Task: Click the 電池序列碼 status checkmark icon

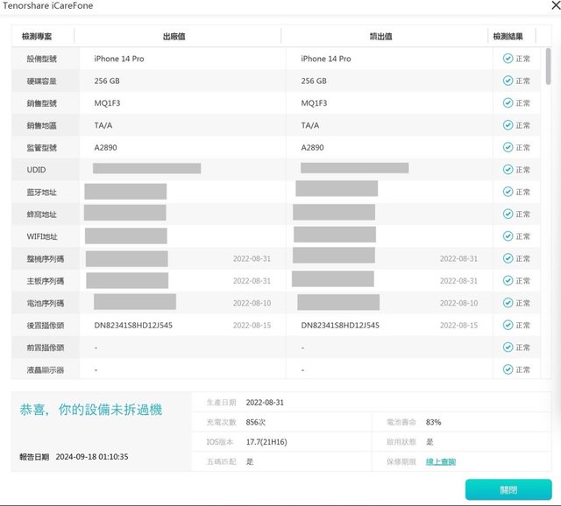Action: (x=508, y=303)
